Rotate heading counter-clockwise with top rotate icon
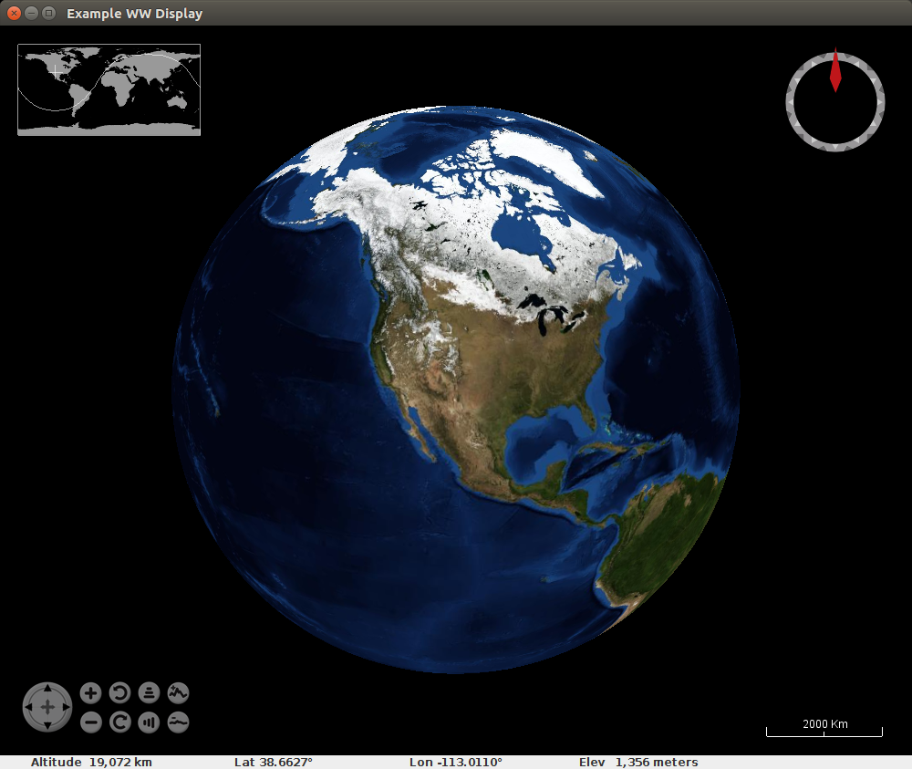Screen dimensions: 912x769 (x=119, y=693)
